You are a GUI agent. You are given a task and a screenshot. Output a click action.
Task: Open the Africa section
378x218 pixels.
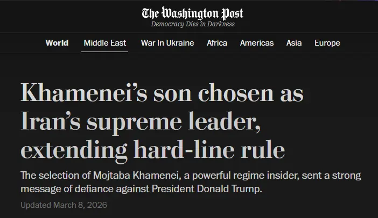(217, 43)
